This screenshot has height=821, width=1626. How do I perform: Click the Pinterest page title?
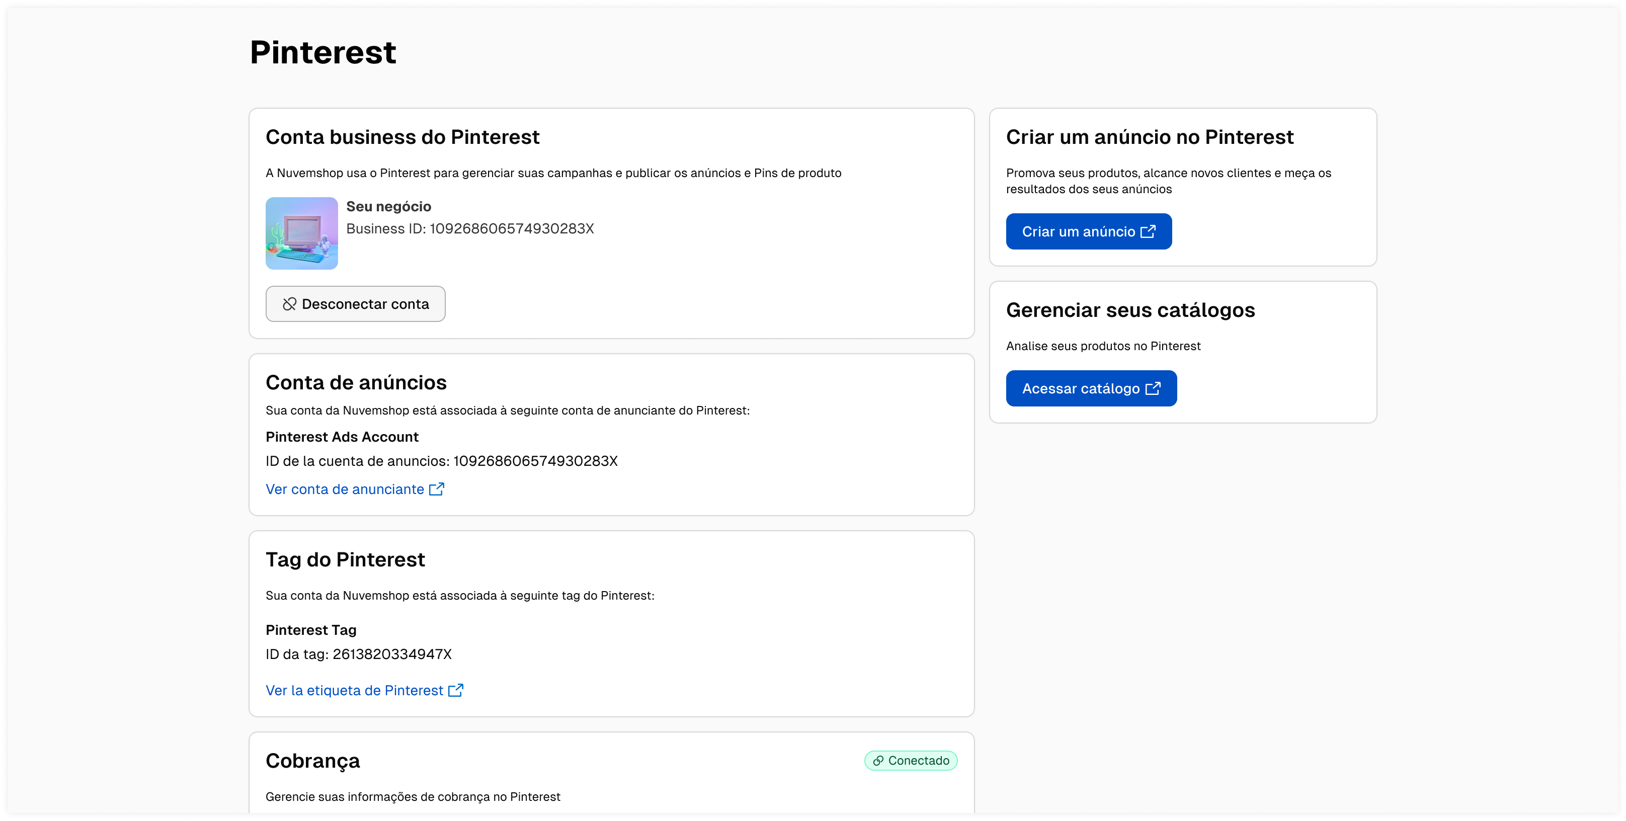[x=323, y=52]
